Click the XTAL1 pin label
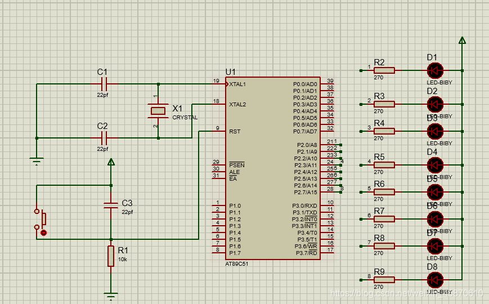Image resolution: width=489 pixels, height=304 pixels. click(237, 84)
